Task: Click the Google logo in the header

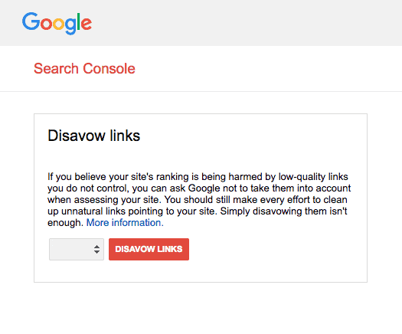Action: [57, 23]
